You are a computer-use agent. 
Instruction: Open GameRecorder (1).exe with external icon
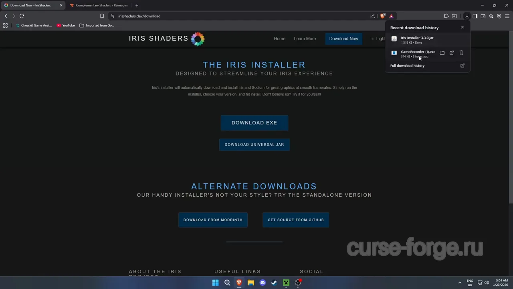452,53
